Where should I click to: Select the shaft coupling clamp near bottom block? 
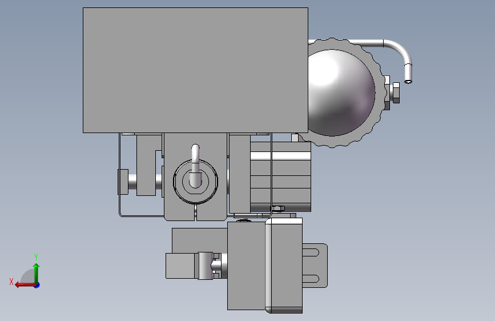click(206, 266)
